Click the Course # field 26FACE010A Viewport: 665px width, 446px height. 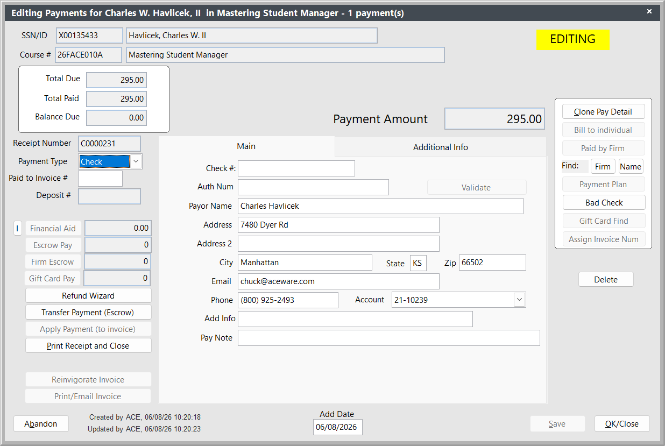click(88, 55)
